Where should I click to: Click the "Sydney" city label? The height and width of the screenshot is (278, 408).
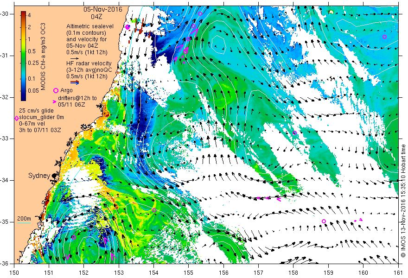click(39, 176)
